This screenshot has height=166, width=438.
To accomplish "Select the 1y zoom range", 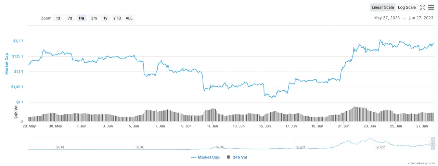I will [105, 18].
